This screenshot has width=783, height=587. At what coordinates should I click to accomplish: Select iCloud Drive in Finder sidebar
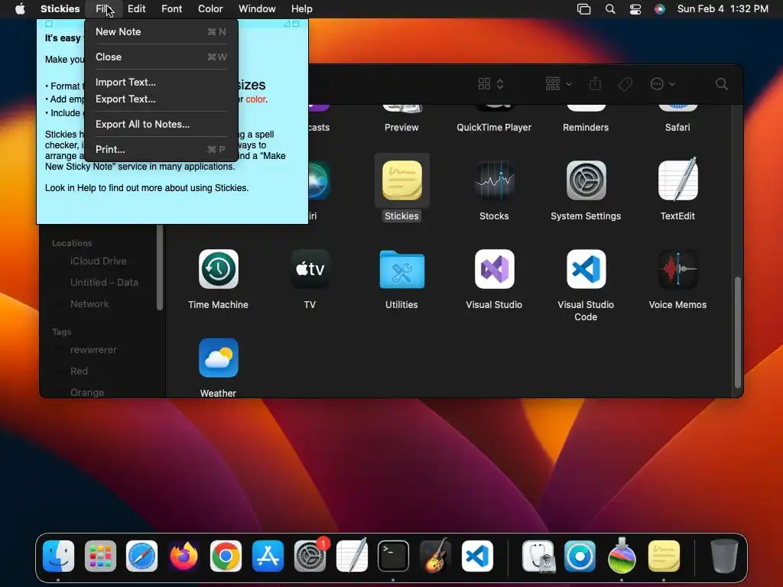pyautogui.click(x=99, y=261)
